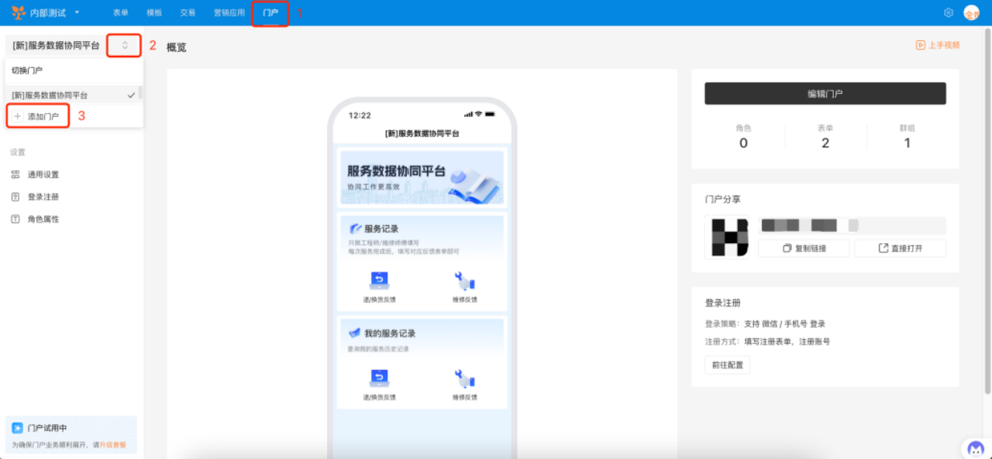This screenshot has width=992, height=459.
Task: Click 前往配置 under 登录注册
Action: click(x=727, y=365)
